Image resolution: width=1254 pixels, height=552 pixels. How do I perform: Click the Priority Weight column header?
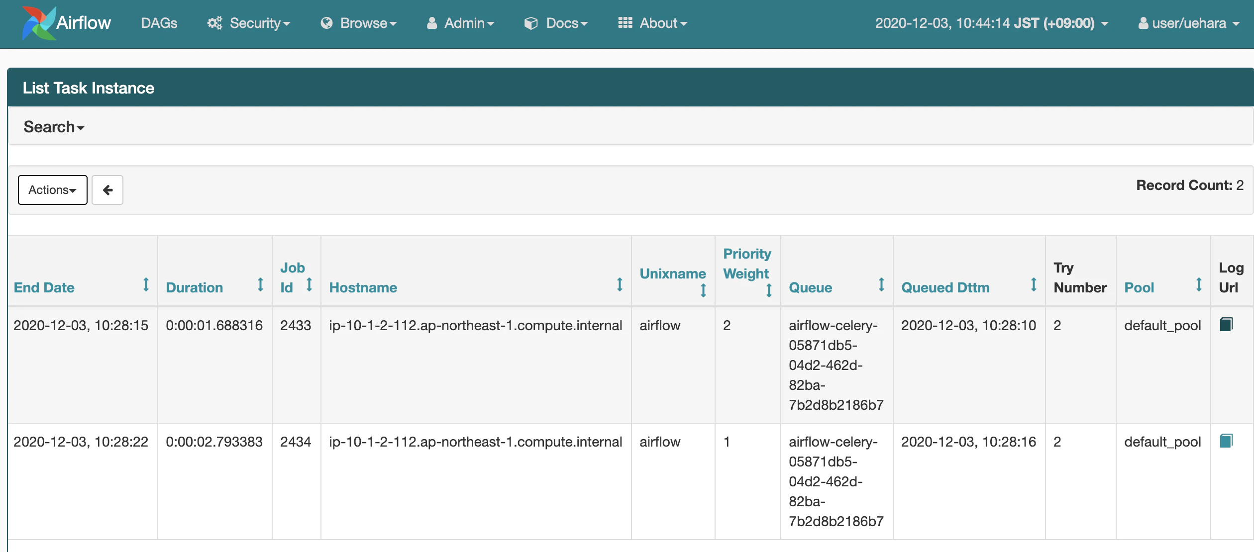[747, 264]
